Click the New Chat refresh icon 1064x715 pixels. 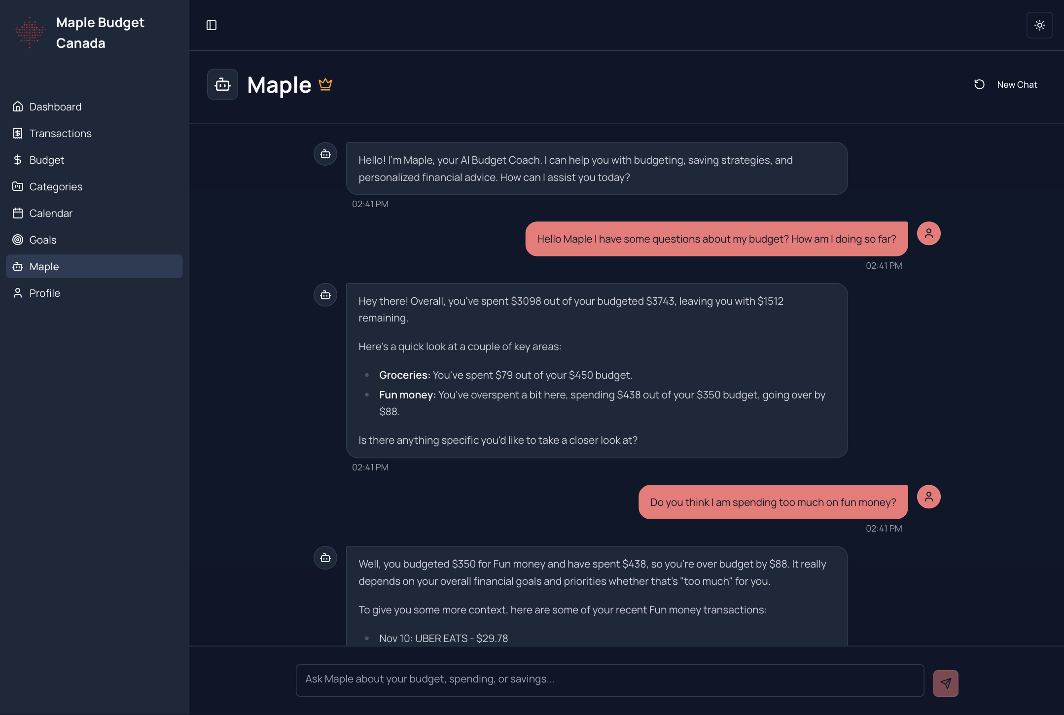tap(980, 84)
